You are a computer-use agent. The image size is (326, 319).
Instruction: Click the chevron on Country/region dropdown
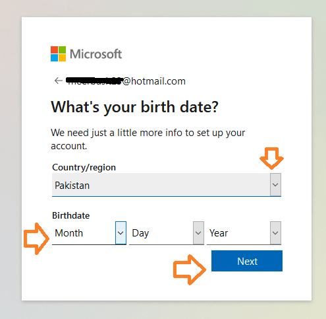pyautogui.click(x=275, y=185)
